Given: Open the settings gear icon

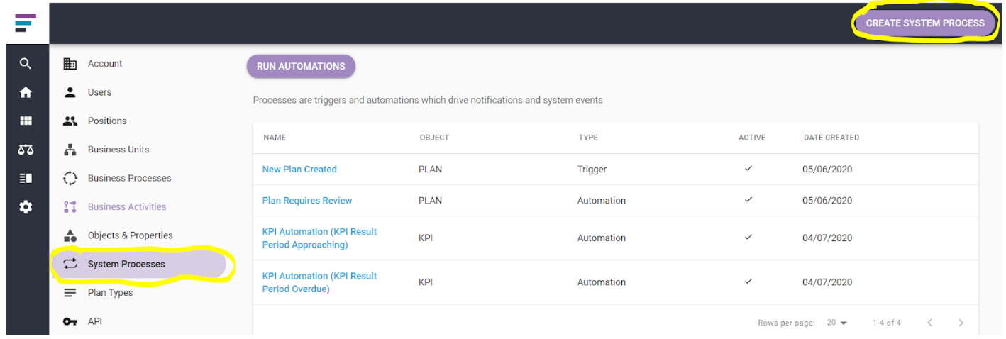Looking at the screenshot, I should tap(26, 207).
